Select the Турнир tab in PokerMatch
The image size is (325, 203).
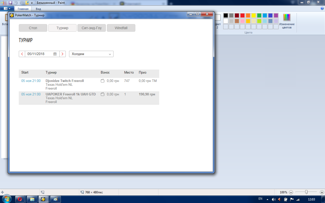(62, 28)
